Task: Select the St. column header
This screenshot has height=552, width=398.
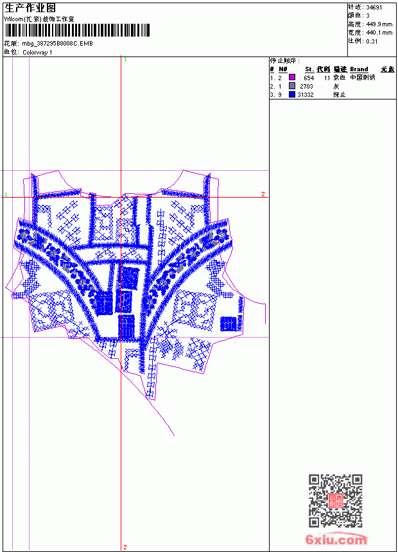Action: (309, 69)
